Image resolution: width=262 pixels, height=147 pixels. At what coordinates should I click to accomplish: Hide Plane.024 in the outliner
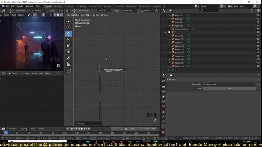258,53
